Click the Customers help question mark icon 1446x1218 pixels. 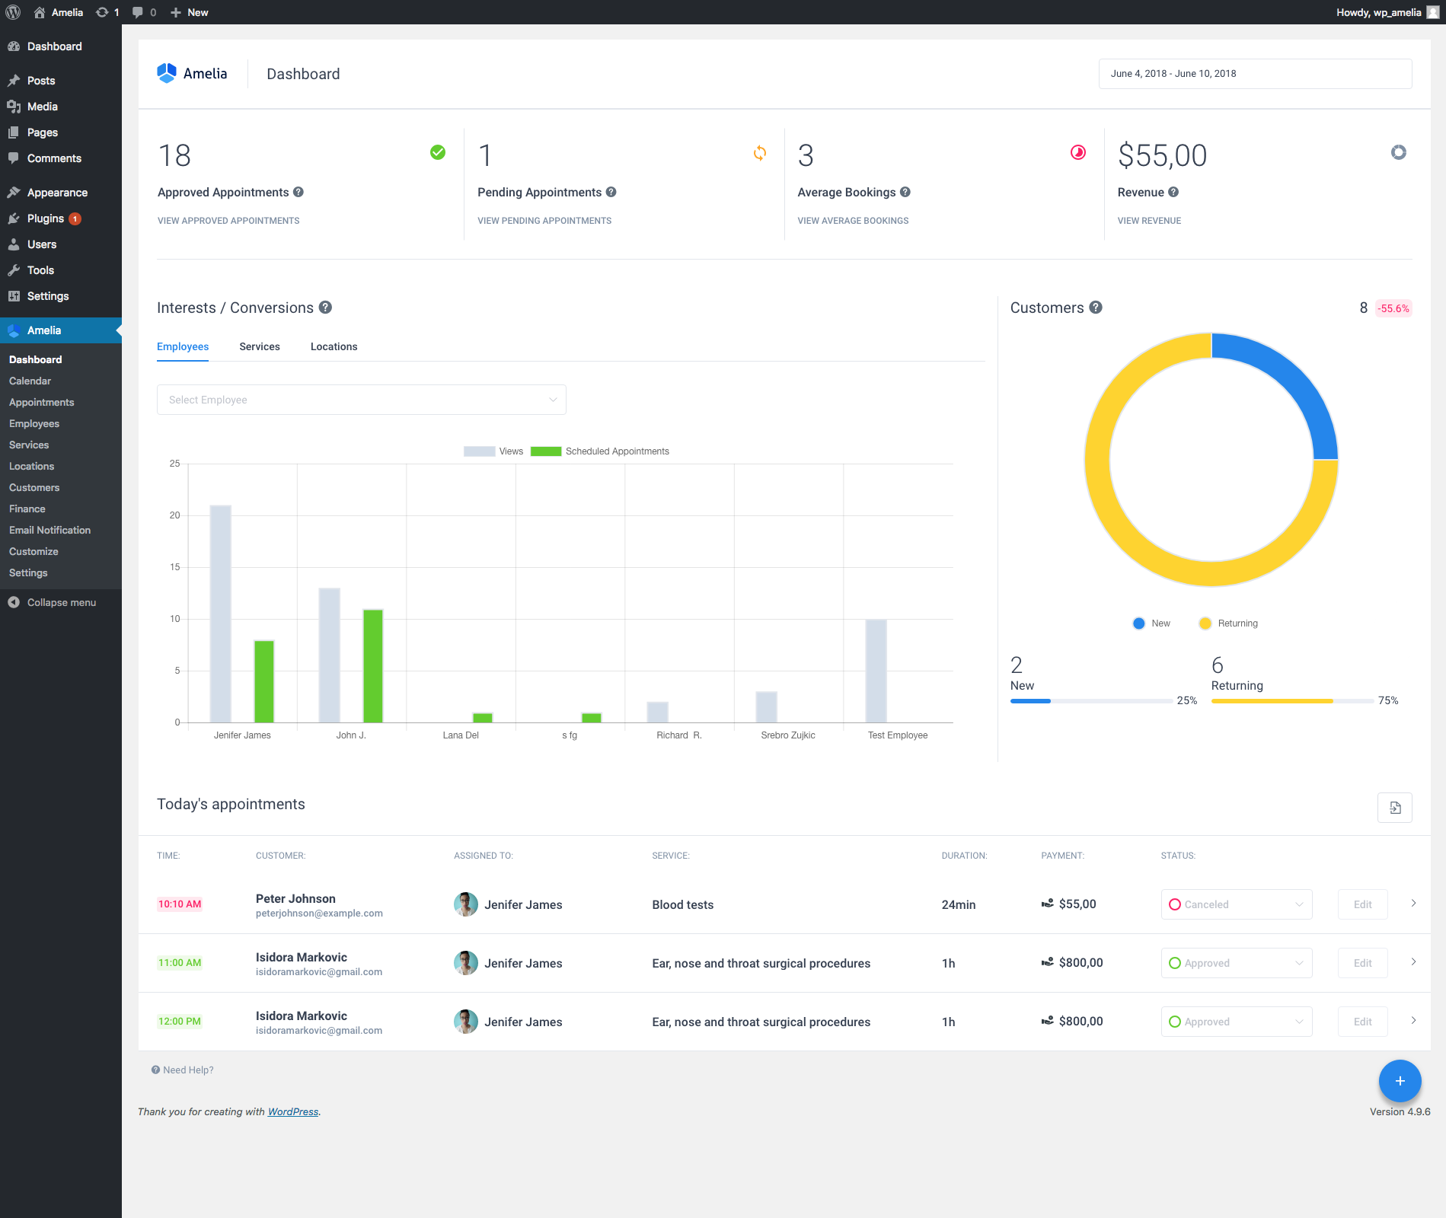coord(1096,308)
